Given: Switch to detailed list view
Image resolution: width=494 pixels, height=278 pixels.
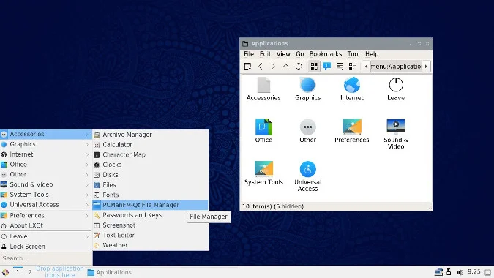Looking at the screenshot, I should [352, 66].
